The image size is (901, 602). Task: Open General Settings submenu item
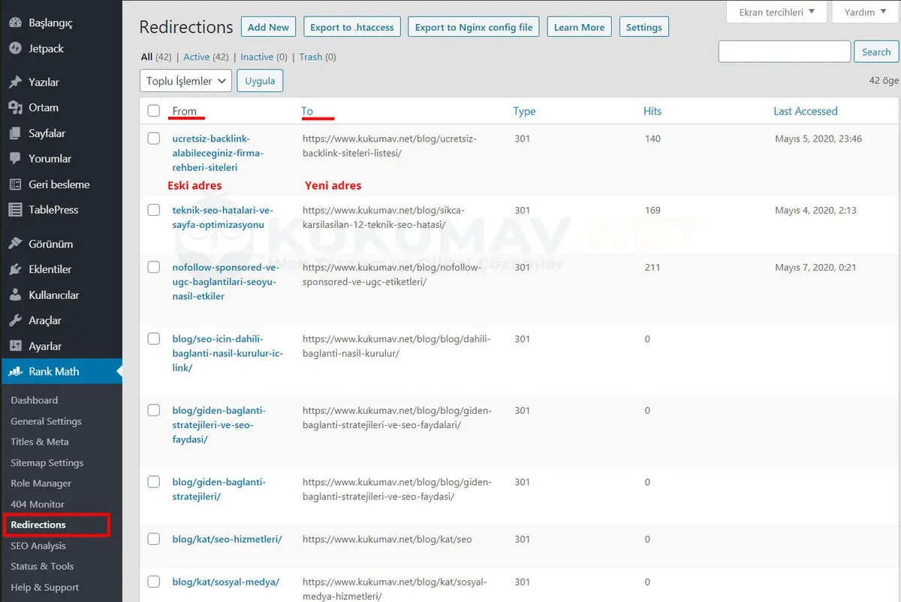point(46,421)
